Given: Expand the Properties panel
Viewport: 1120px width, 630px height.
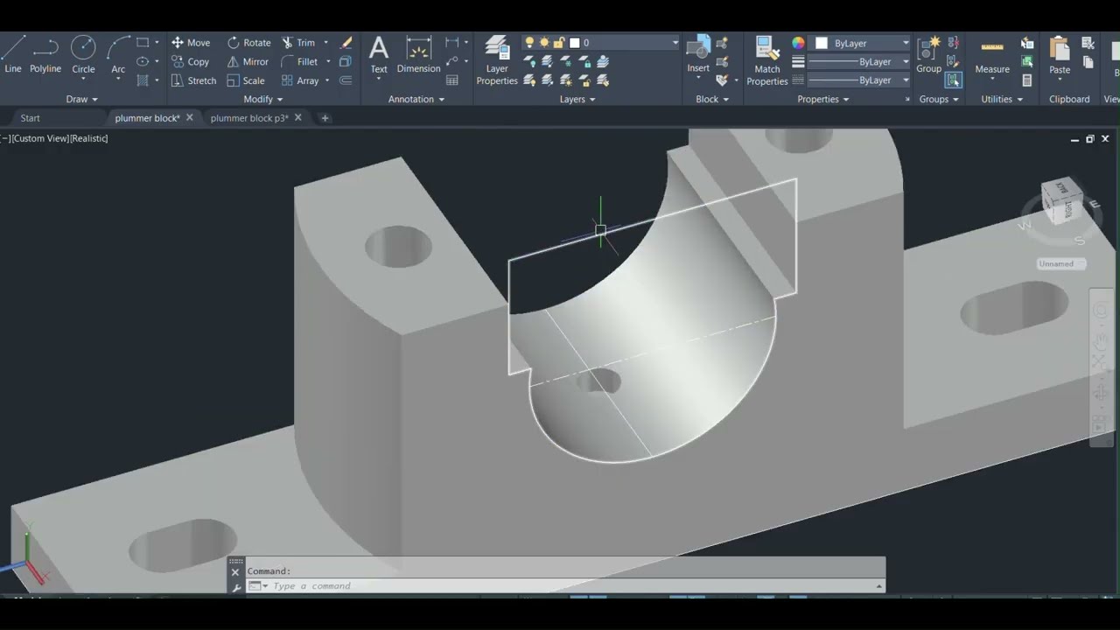Looking at the screenshot, I should [823, 99].
